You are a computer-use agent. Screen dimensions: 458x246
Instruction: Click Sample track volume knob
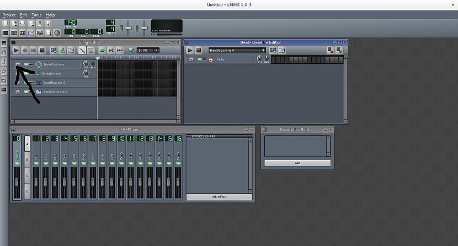coord(86,73)
